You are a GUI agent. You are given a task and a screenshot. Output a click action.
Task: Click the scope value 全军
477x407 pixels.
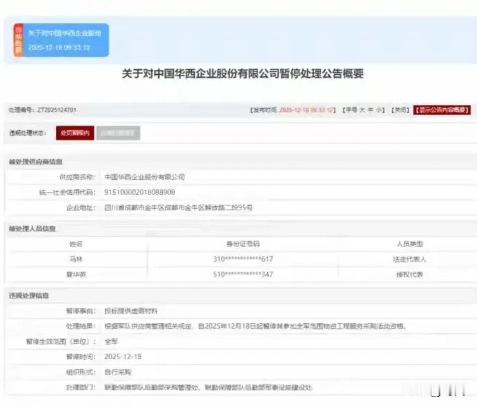(111, 341)
